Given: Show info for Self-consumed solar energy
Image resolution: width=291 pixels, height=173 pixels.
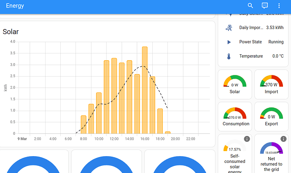Looking at the screenshot, I should 247,139.
